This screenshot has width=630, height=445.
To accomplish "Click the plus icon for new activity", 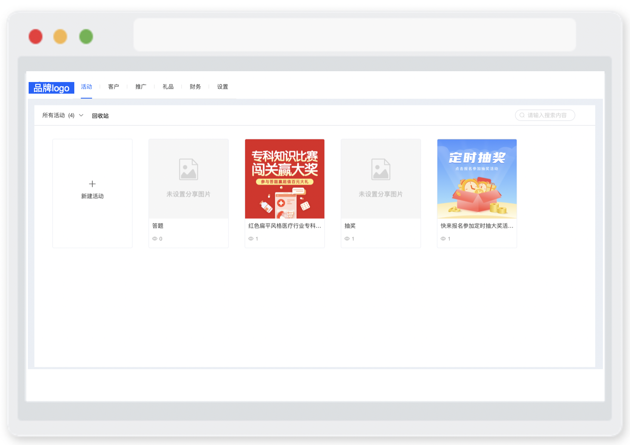I will click(x=92, y=184).
